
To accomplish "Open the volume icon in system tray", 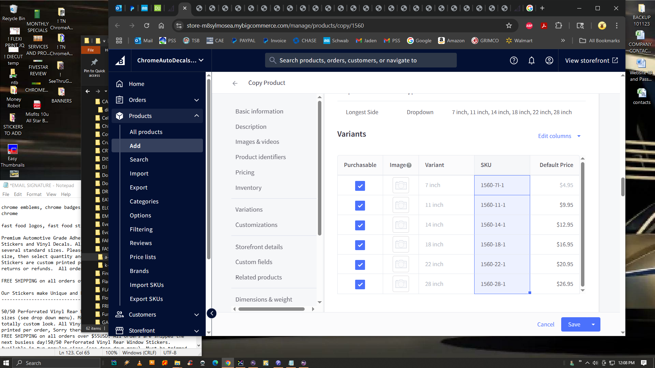I will click(x=595, y=363).
